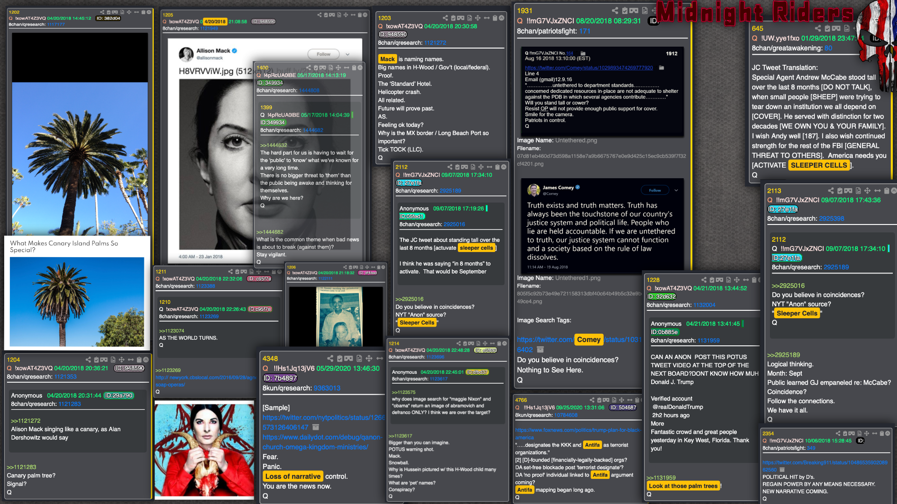The height and width of the screenshot is (504, 897).
Task: Collapse post 1214 with the chevron-up circle
Action: tap(505, 343)
